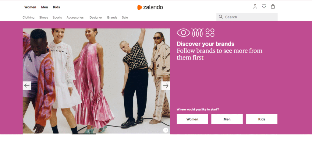Click the eye brand icon graphic
The height and width of the screenshot is (145, 312).
click(x=183, y=33)
